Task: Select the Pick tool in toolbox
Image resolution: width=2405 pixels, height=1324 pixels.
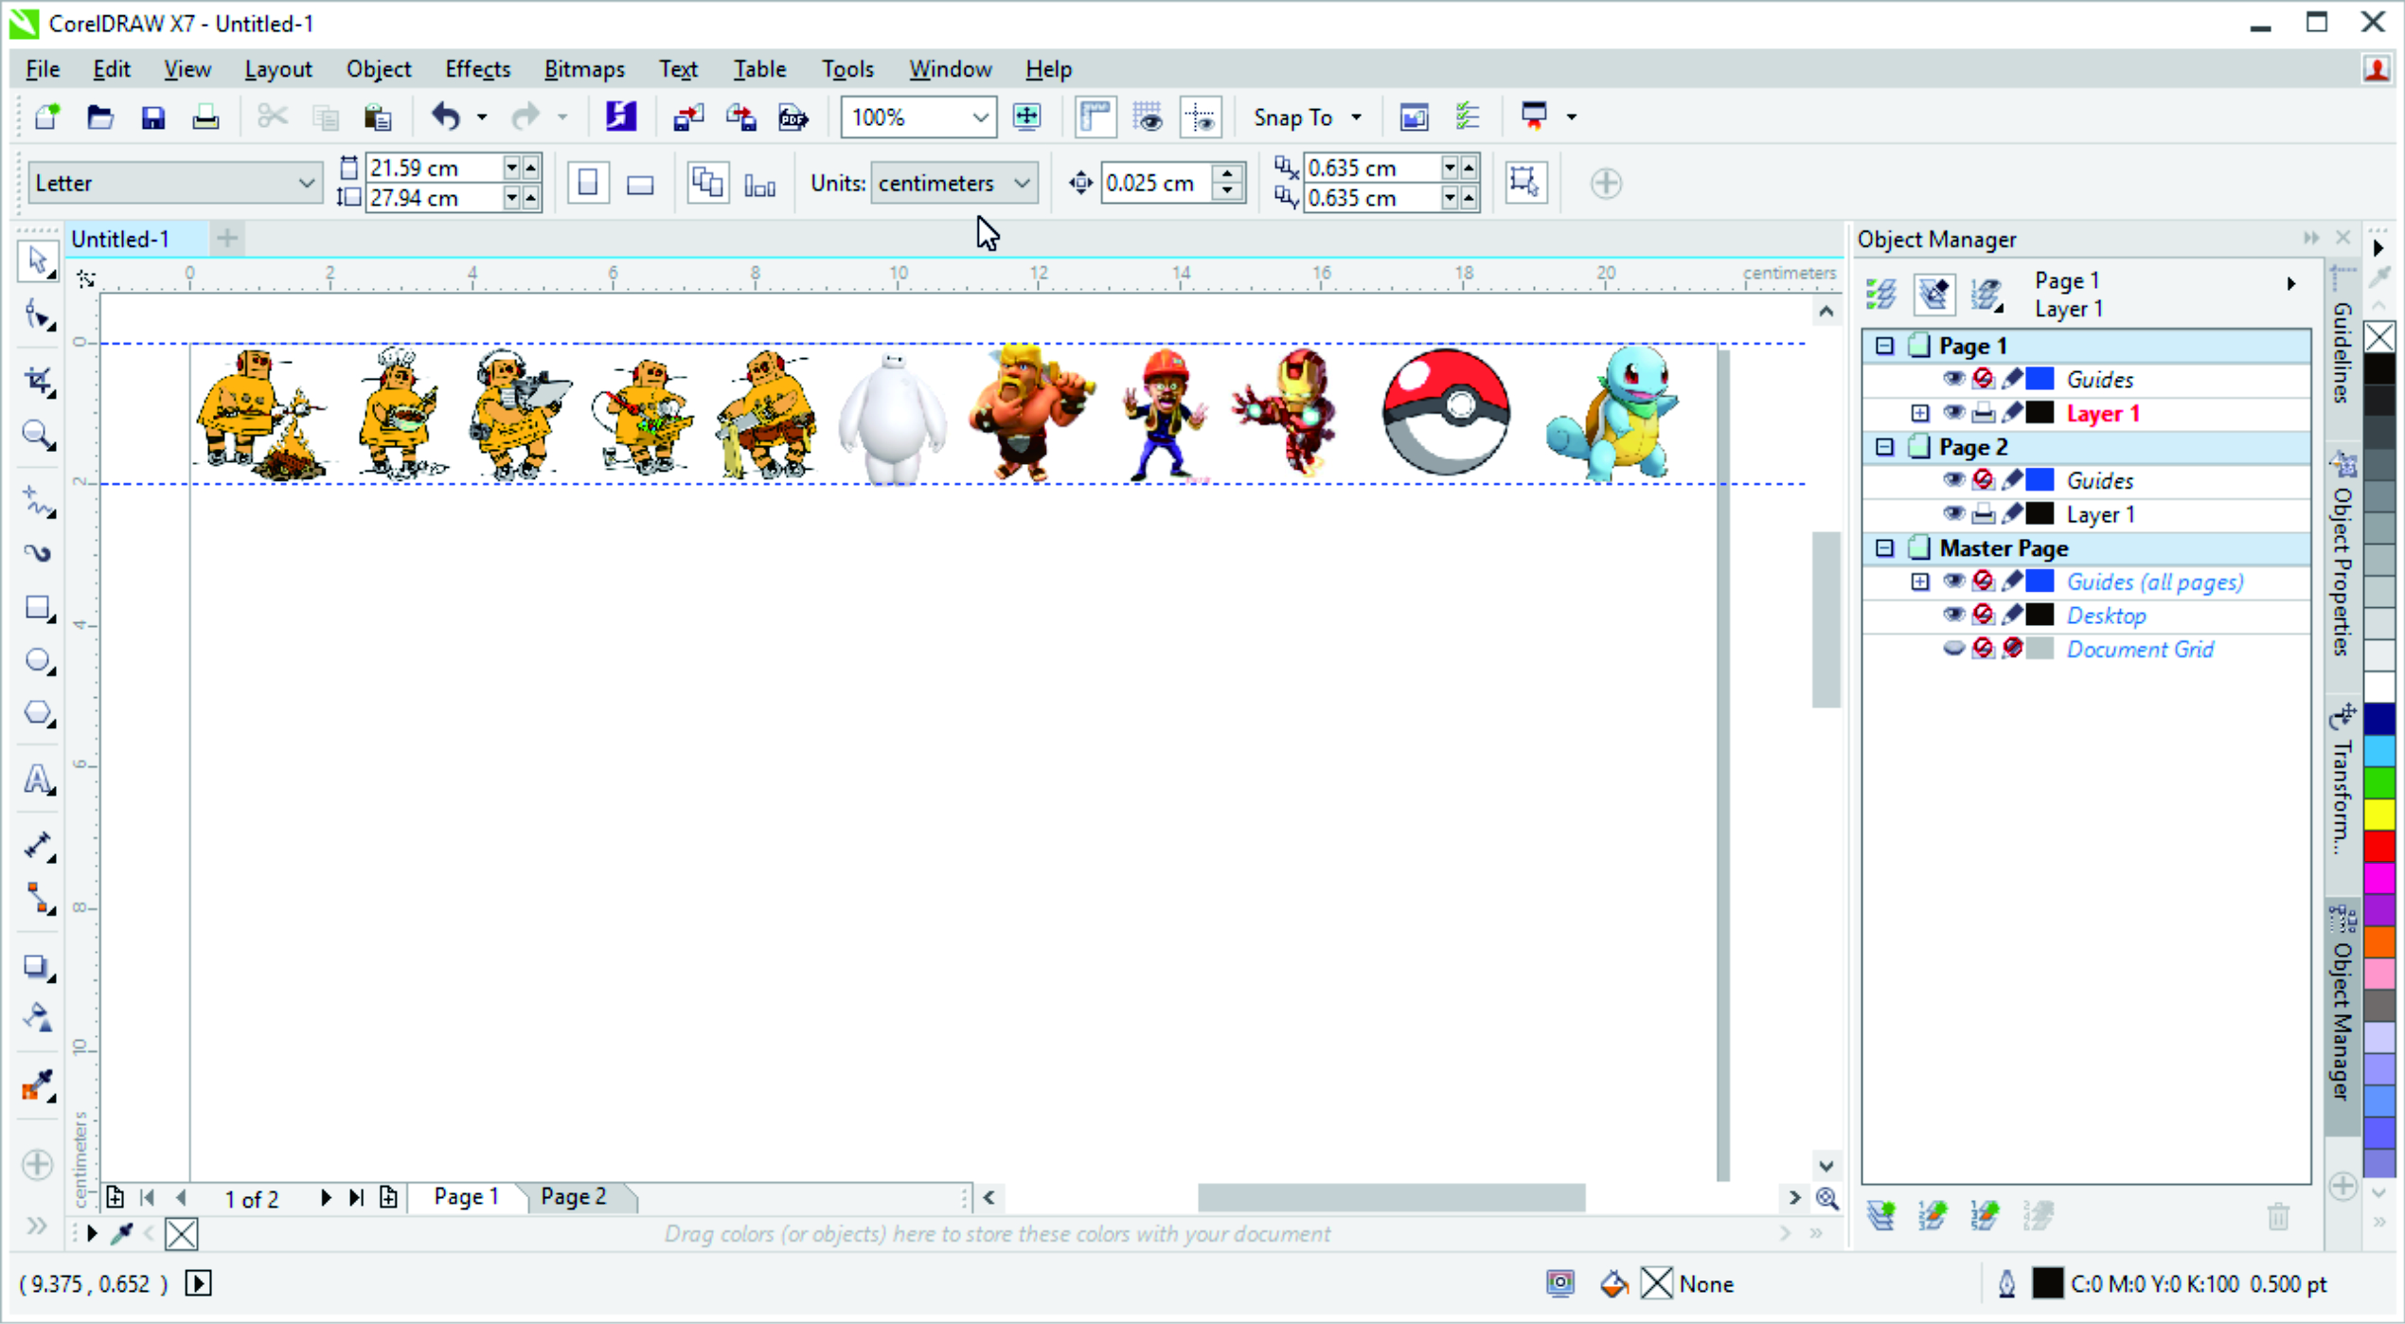Action: pyautogui.click(x=38, y=261)
